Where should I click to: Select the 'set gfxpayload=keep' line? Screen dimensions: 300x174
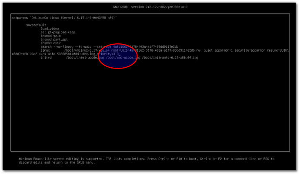click(x=57, y=32)
